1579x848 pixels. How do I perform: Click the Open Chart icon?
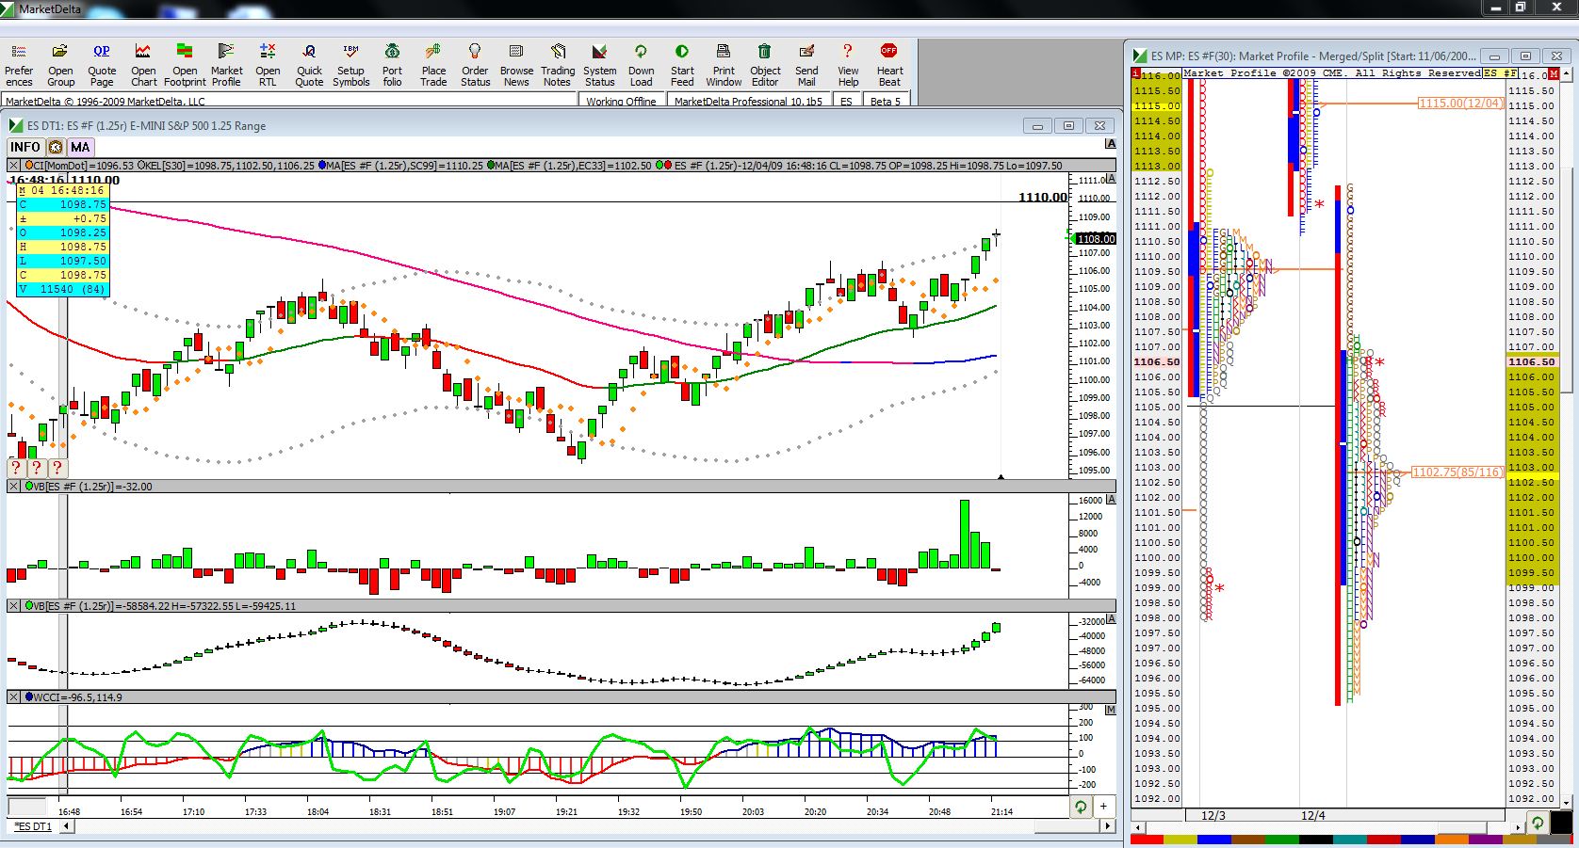pyautogui.click(x=143, y=64)
